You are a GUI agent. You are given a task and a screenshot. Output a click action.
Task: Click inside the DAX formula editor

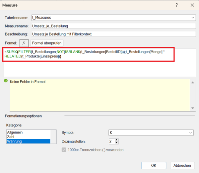99,70
